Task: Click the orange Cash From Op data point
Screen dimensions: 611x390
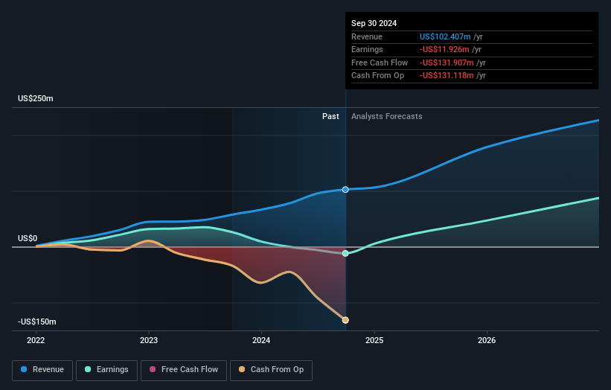Action: pyautogui.click(x=345, y=320)
